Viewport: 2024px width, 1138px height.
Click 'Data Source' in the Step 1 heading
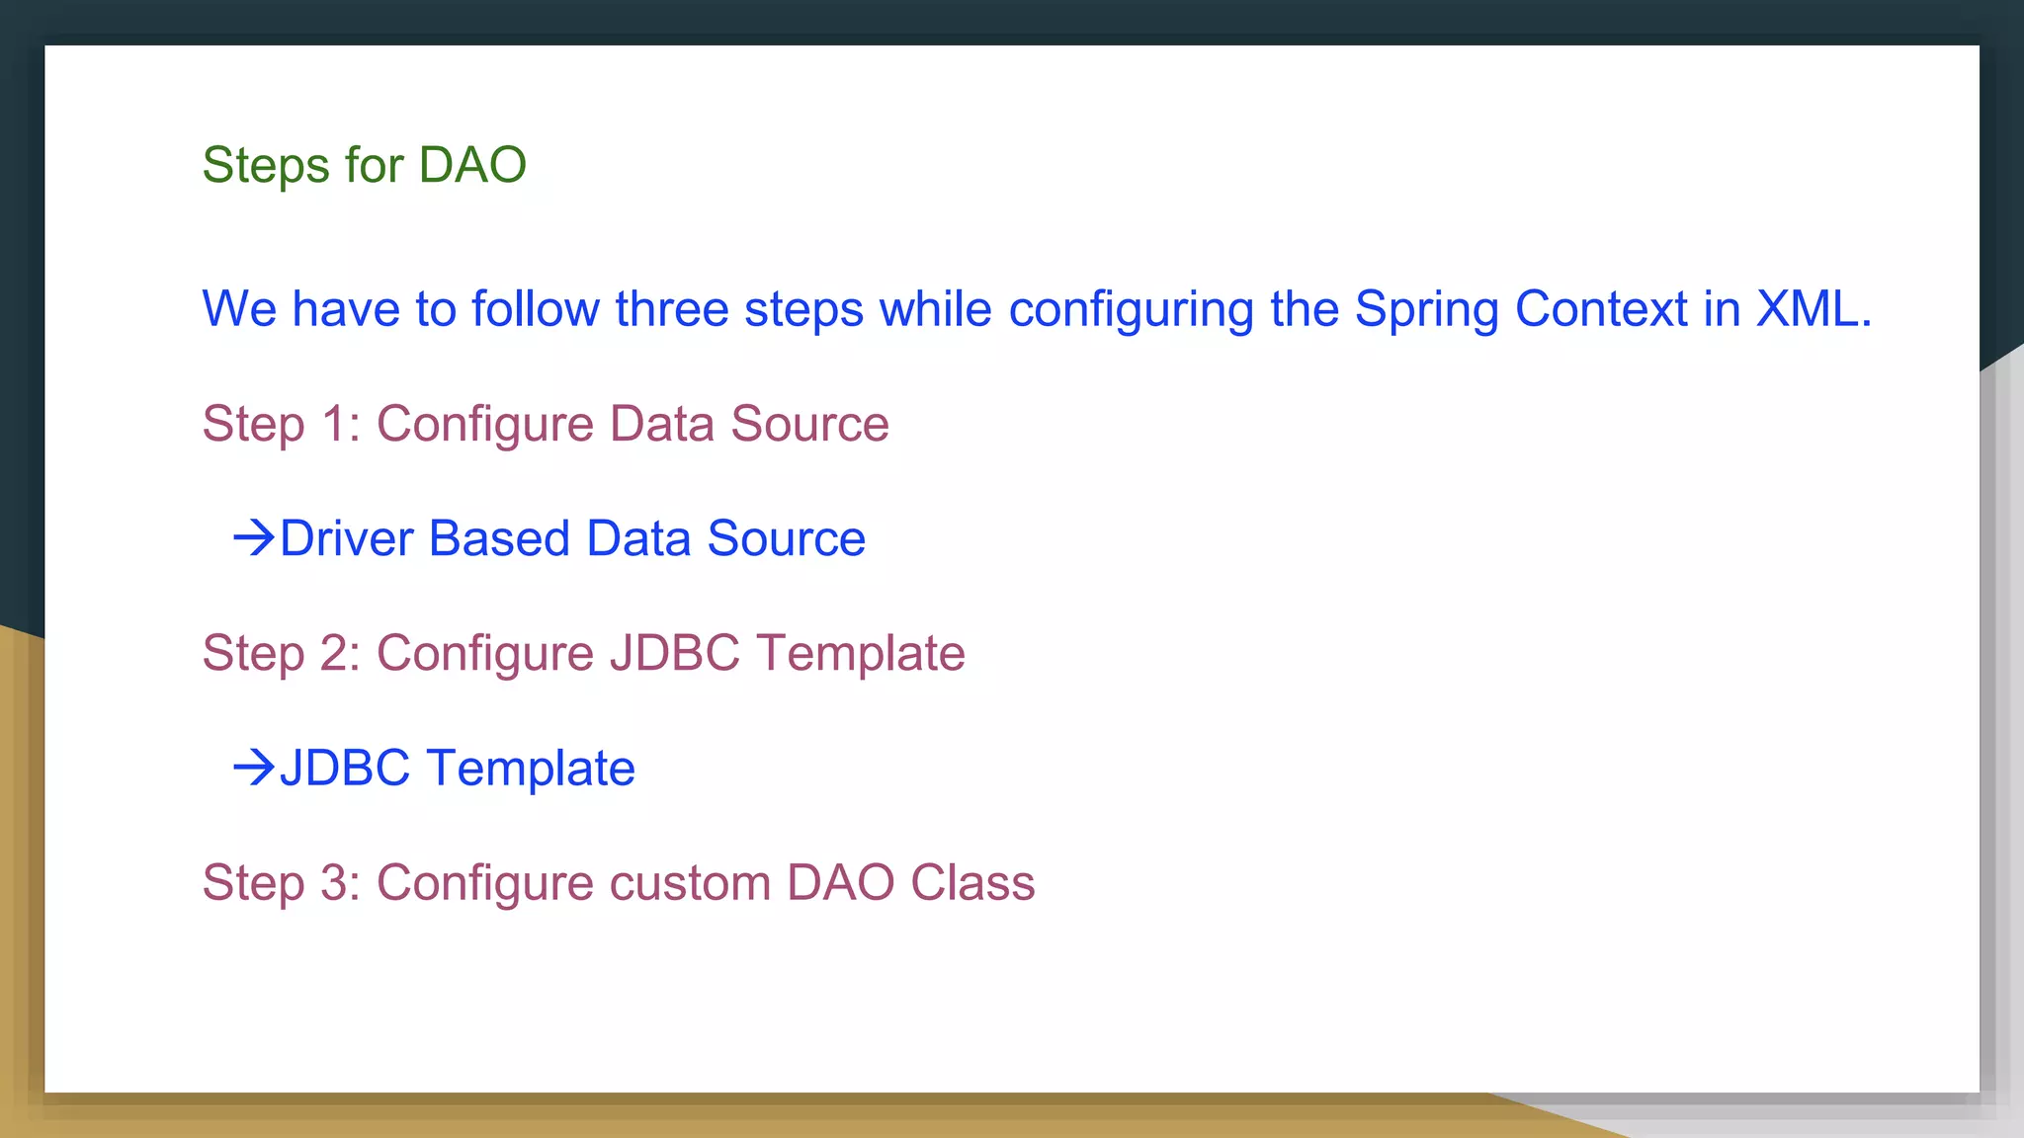[749, 424]
